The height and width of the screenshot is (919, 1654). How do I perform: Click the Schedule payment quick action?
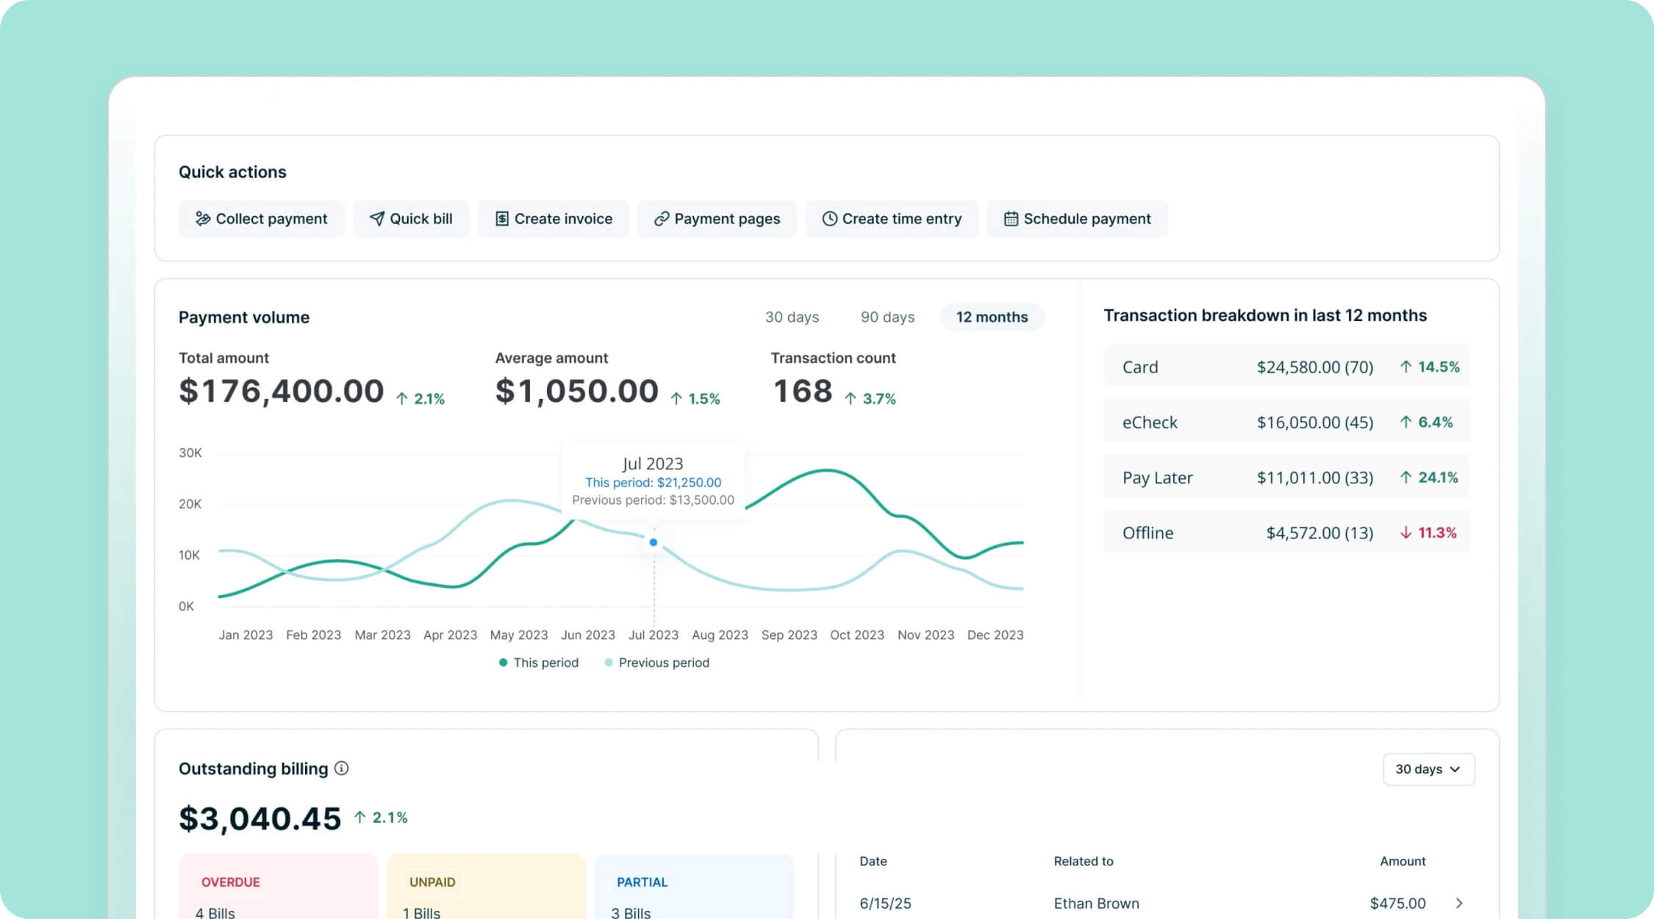[x=1078, y=219]
